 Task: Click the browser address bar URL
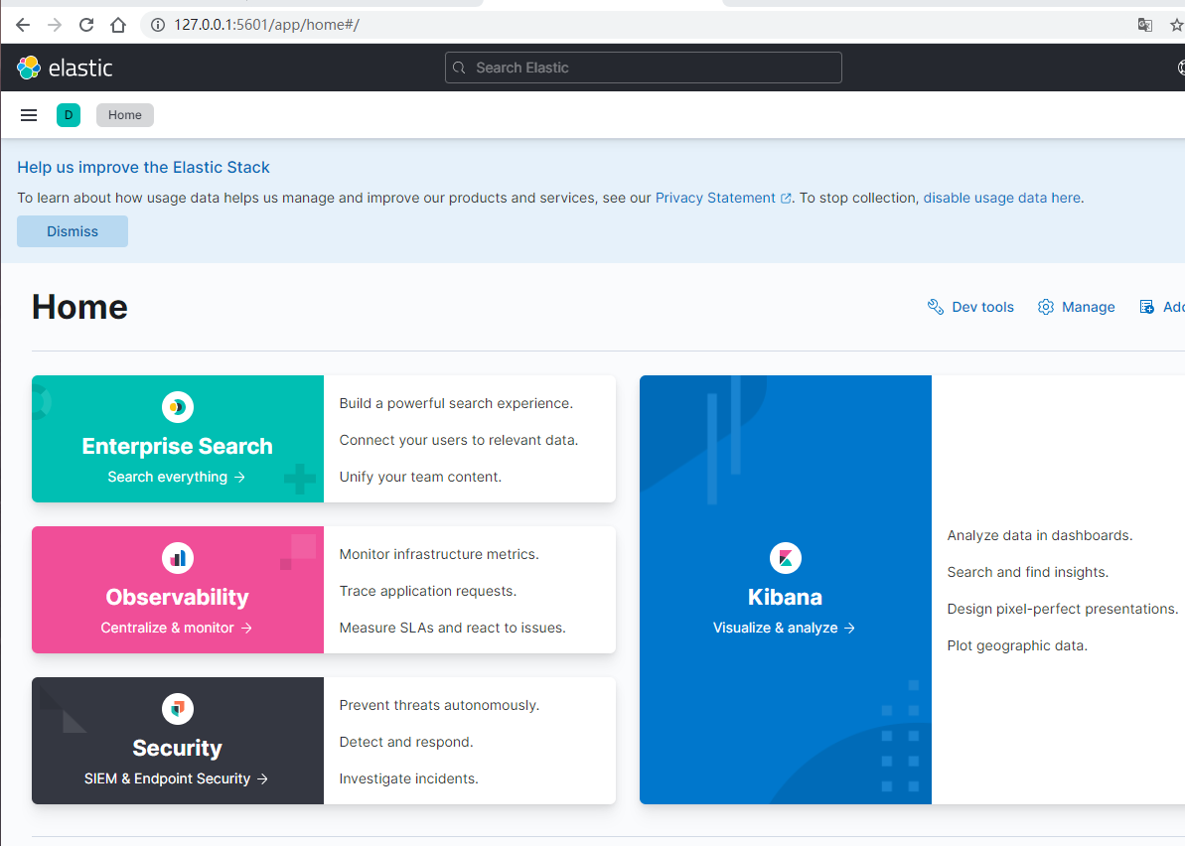pos(266,25)
